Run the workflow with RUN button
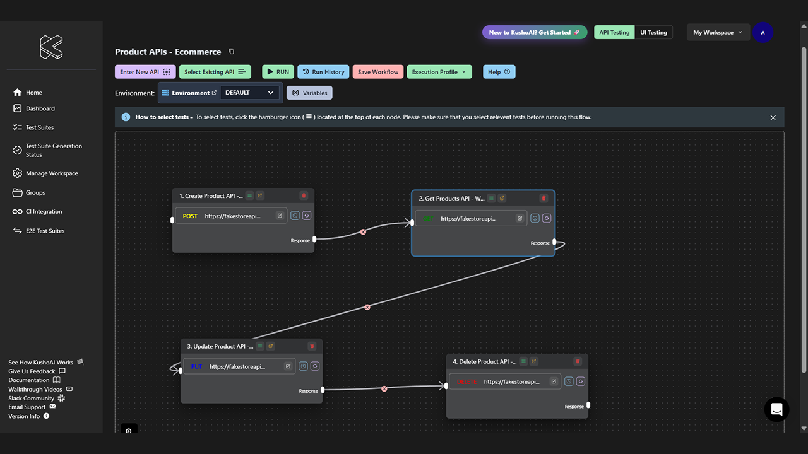Image resolution: width=808 pixels, height=454 pixels. coord(278,72)
